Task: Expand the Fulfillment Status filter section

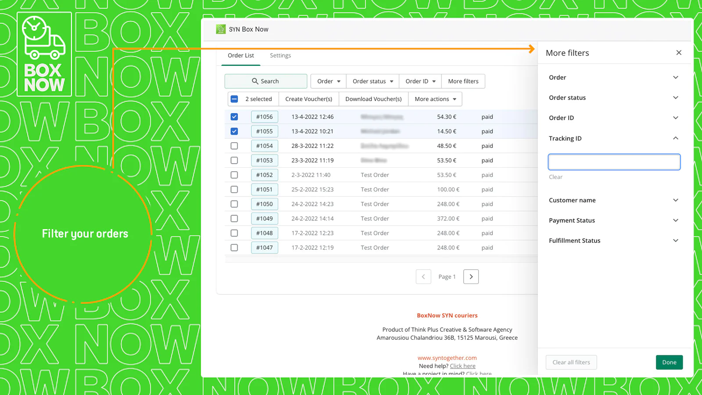Action: coord(614,241)
